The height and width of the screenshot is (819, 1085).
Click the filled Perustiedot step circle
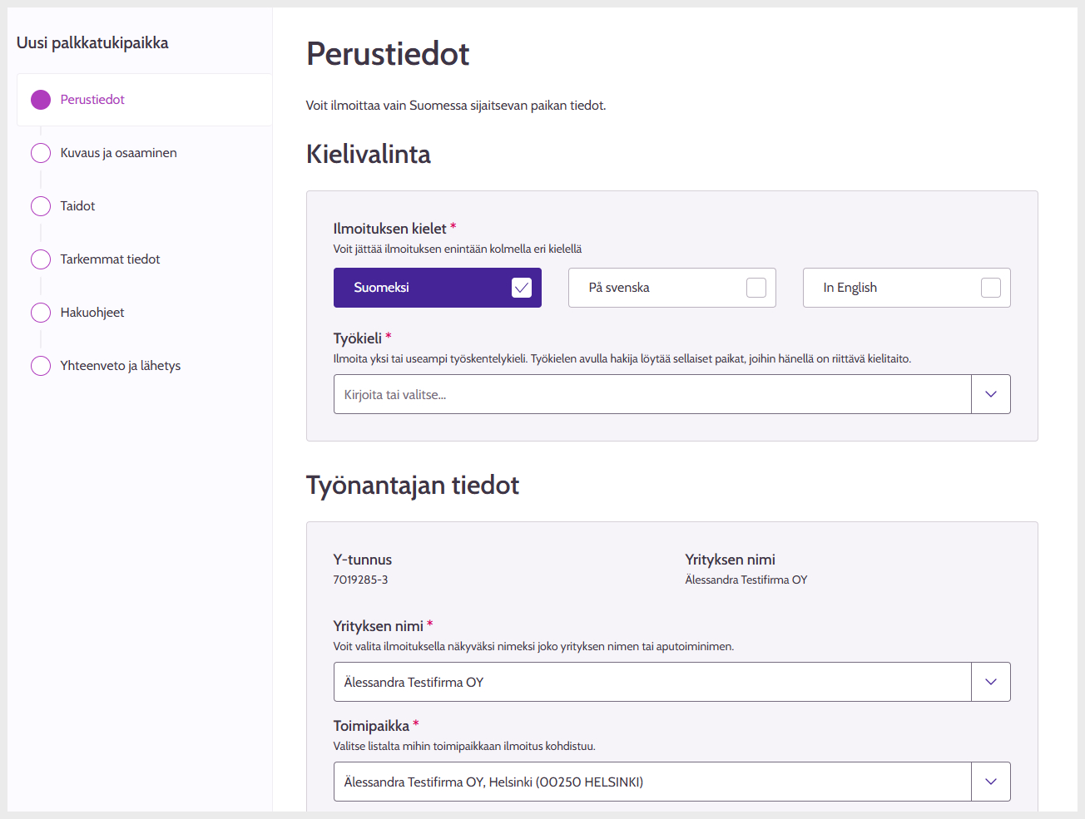coord(41,100)
